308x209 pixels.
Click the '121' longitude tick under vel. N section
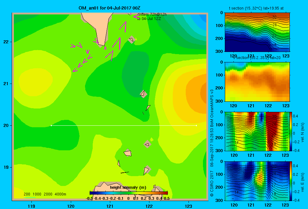pos(251,155)
